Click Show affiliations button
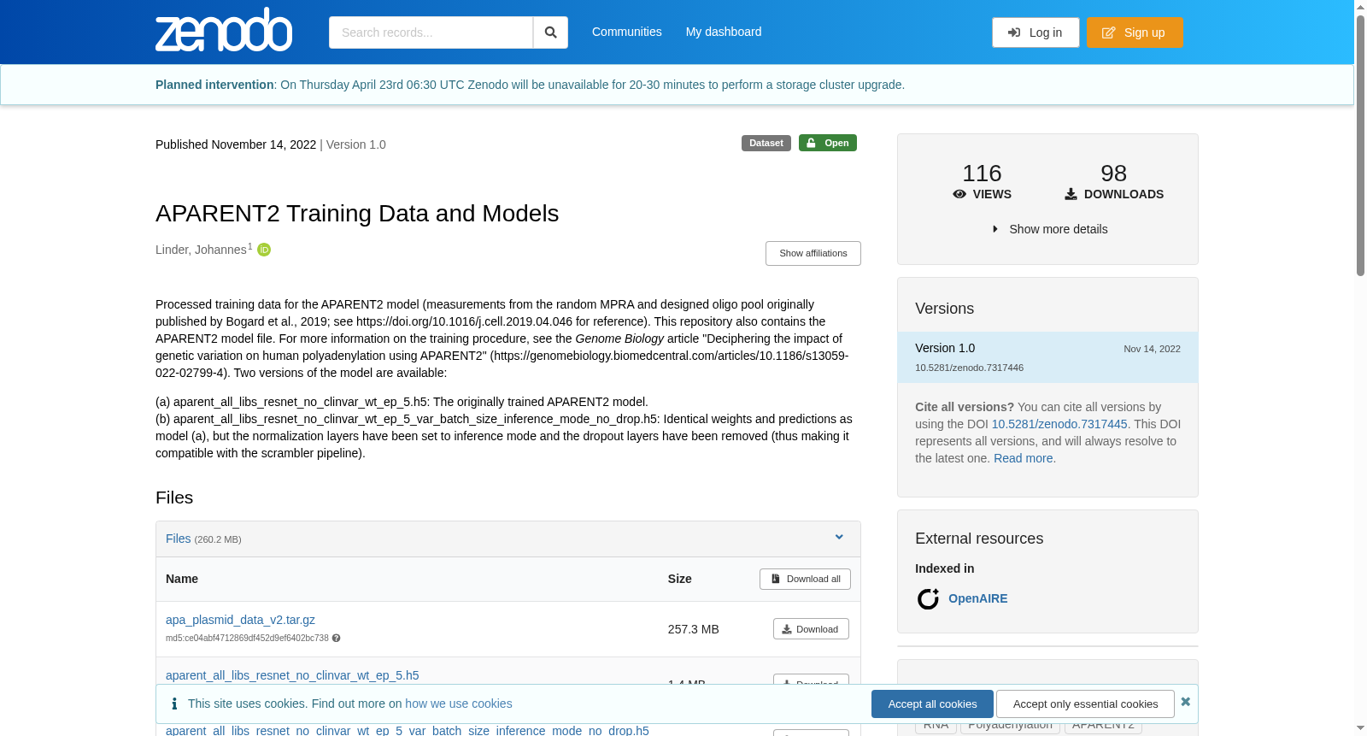 pyautogui.click(x=813, y=253)
